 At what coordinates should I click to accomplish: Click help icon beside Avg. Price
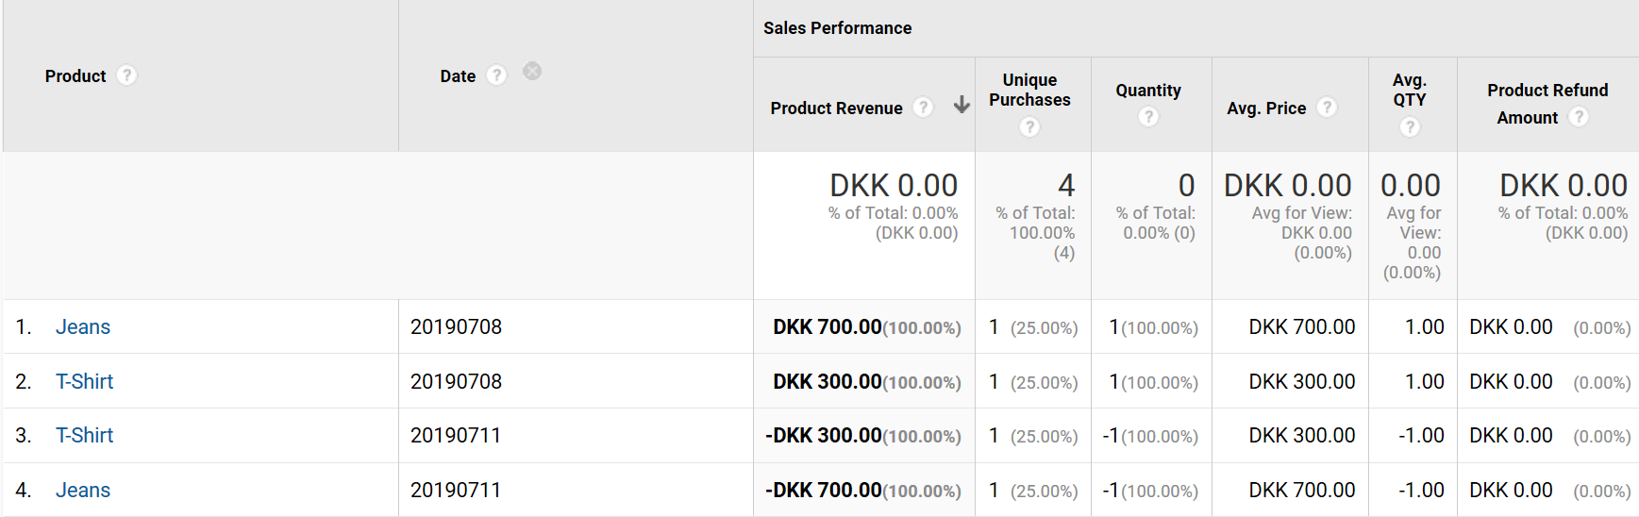1327,108
